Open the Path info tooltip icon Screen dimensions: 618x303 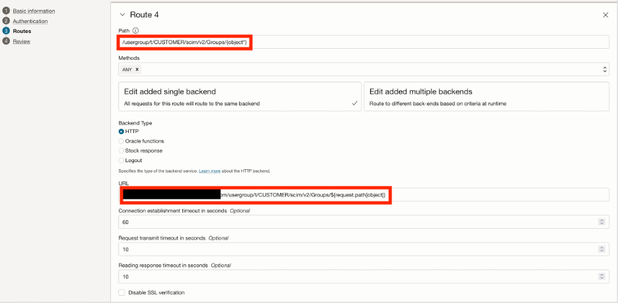(x=135, y=30)
